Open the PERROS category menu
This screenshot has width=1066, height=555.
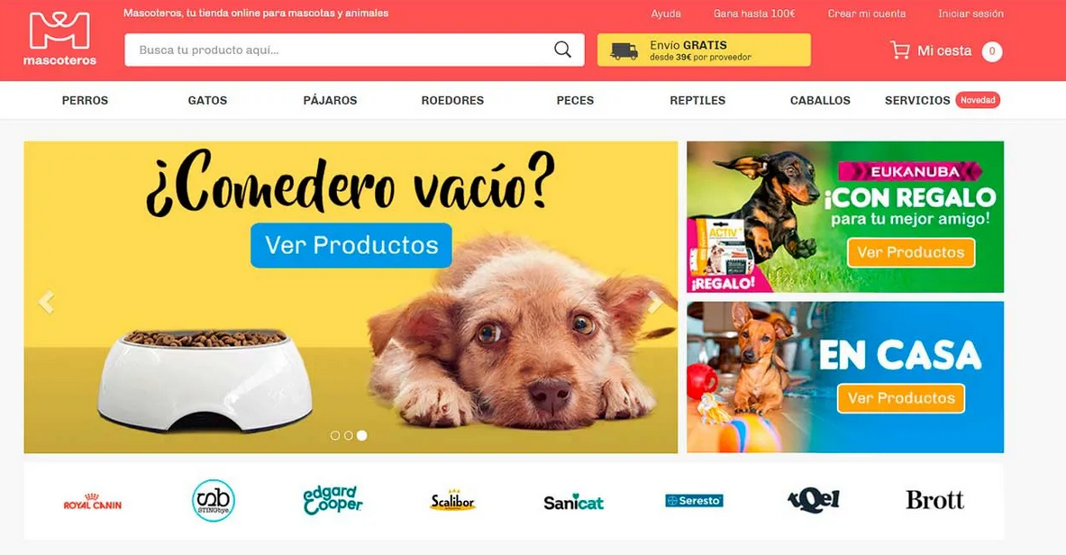(x=85, y=100)
